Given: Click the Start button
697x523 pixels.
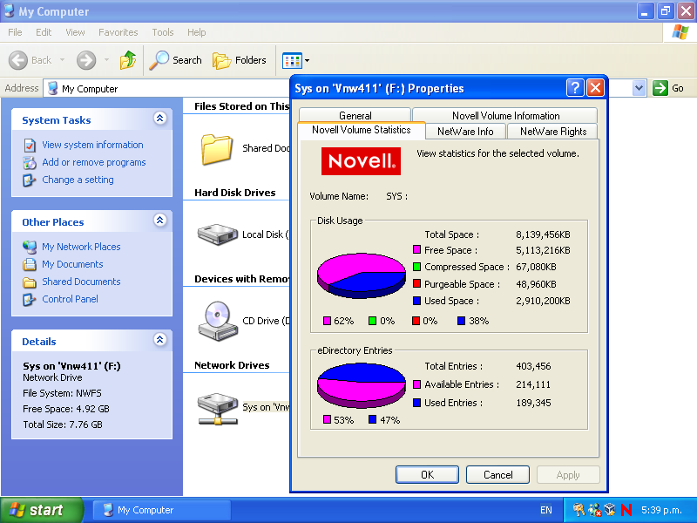Looking at the screenshot, I should [x=42, y=510].
